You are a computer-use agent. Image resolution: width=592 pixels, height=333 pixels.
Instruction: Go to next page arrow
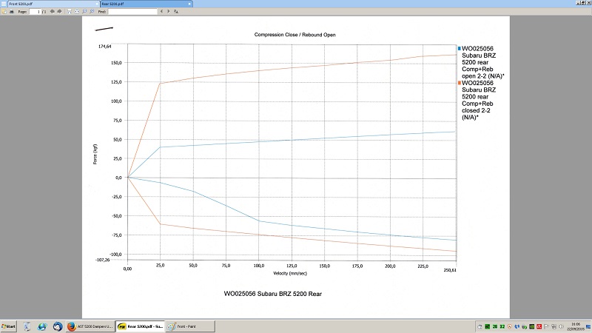click(x=60, y=12)
